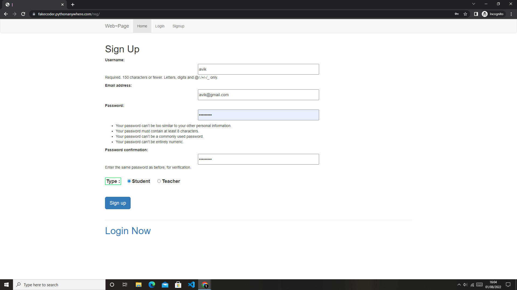The image size is (517, 290).
Task: Select the Teacher radio button
Action: [x=159, y=181]
